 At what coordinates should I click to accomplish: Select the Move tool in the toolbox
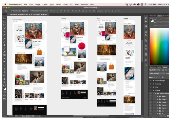[4, 18]
